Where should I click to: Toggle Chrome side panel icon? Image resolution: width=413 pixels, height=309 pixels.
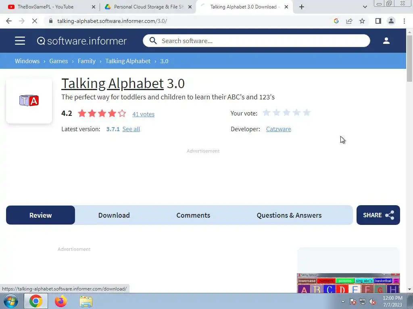pos(378,21)
